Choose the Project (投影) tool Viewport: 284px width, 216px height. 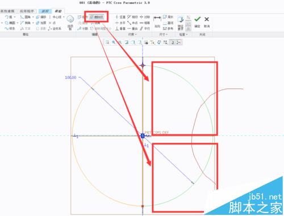tap(41, 28)
